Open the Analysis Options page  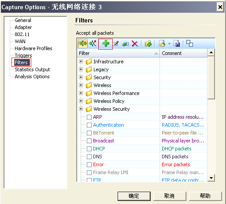(32, 76)
